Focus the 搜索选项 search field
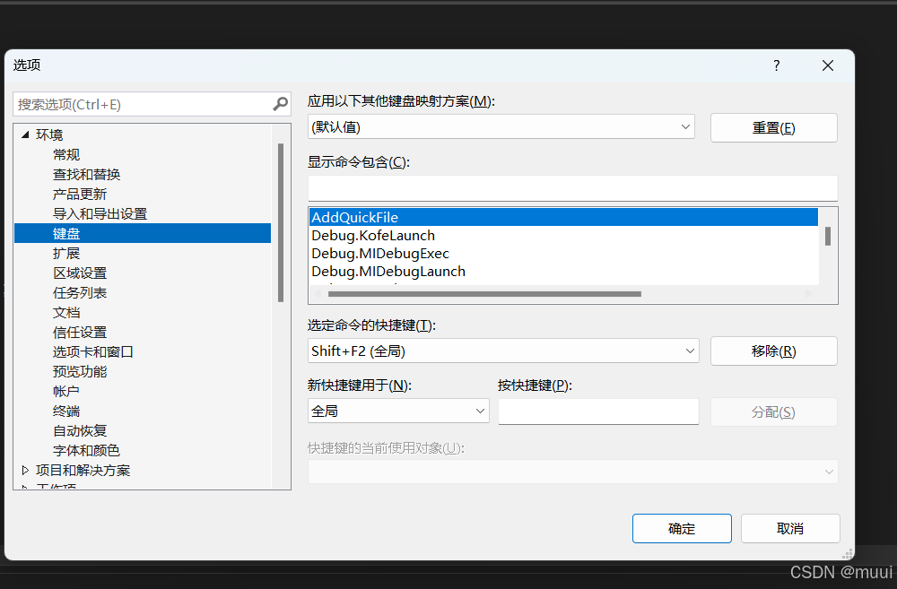This screenshot has width=897, height=589. pyautogui.click(x=152, y=105)
